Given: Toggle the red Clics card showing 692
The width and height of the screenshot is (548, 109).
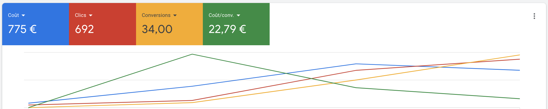Looking at the screenshot, I should click(103, 24).
